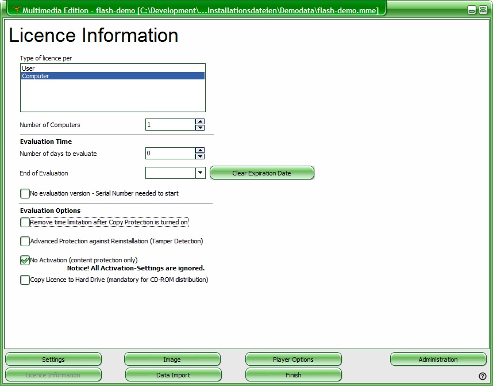
Task: Toggle Copy Licence to Hard Drive
Action: [25, 280]
